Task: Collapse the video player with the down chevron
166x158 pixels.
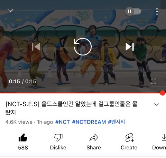Action: (x=10, y=11)
